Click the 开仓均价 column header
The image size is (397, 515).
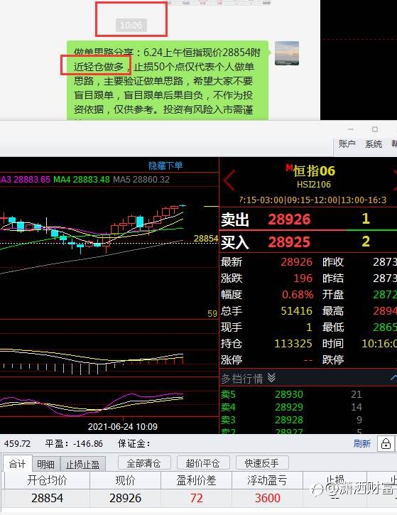point(47,480)
